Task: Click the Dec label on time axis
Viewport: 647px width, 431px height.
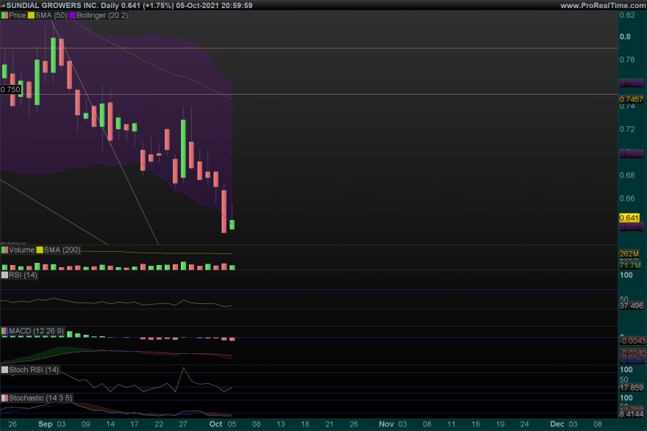Action: click(x=557, y=424)
